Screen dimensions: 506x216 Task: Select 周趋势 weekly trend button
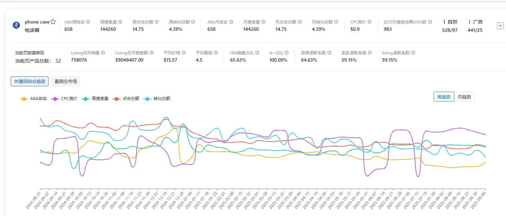444,97
